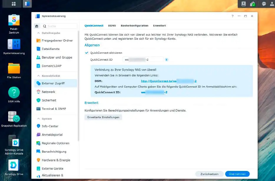Open Paket-Zentrum desktop icon
The width and height of the screenshot is (275, 181).
14,20
